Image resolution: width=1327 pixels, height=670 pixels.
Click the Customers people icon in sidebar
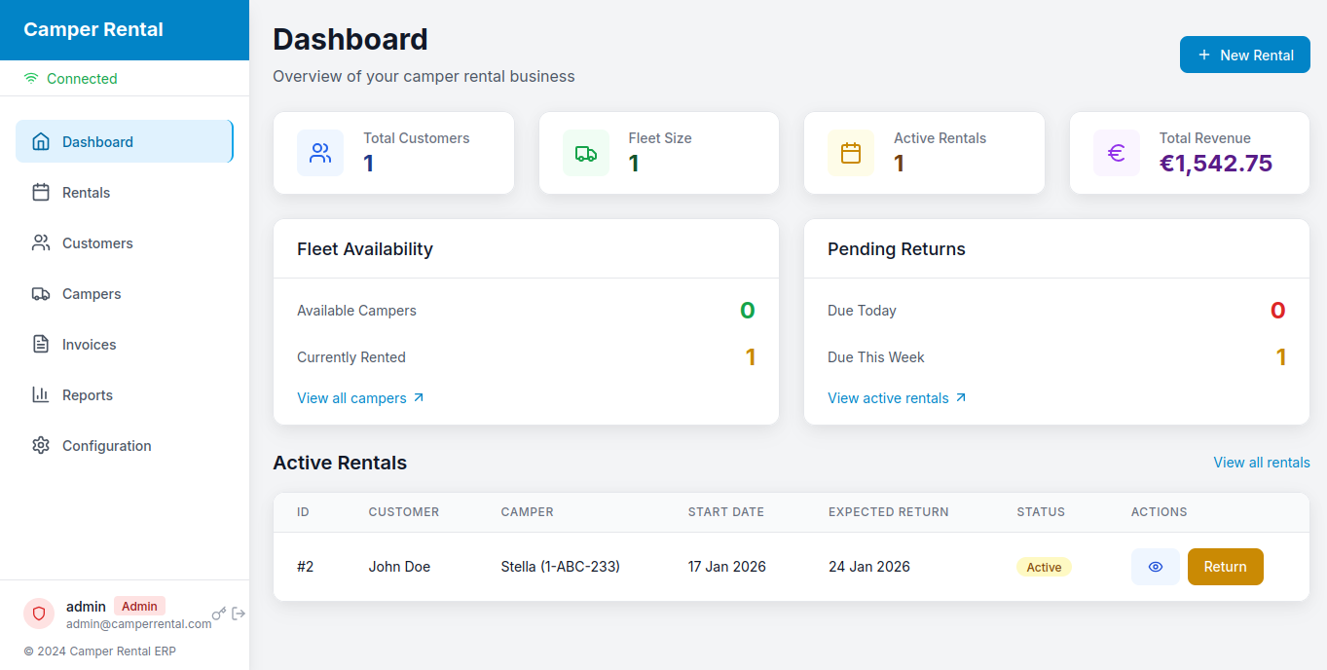coord(41,243)
